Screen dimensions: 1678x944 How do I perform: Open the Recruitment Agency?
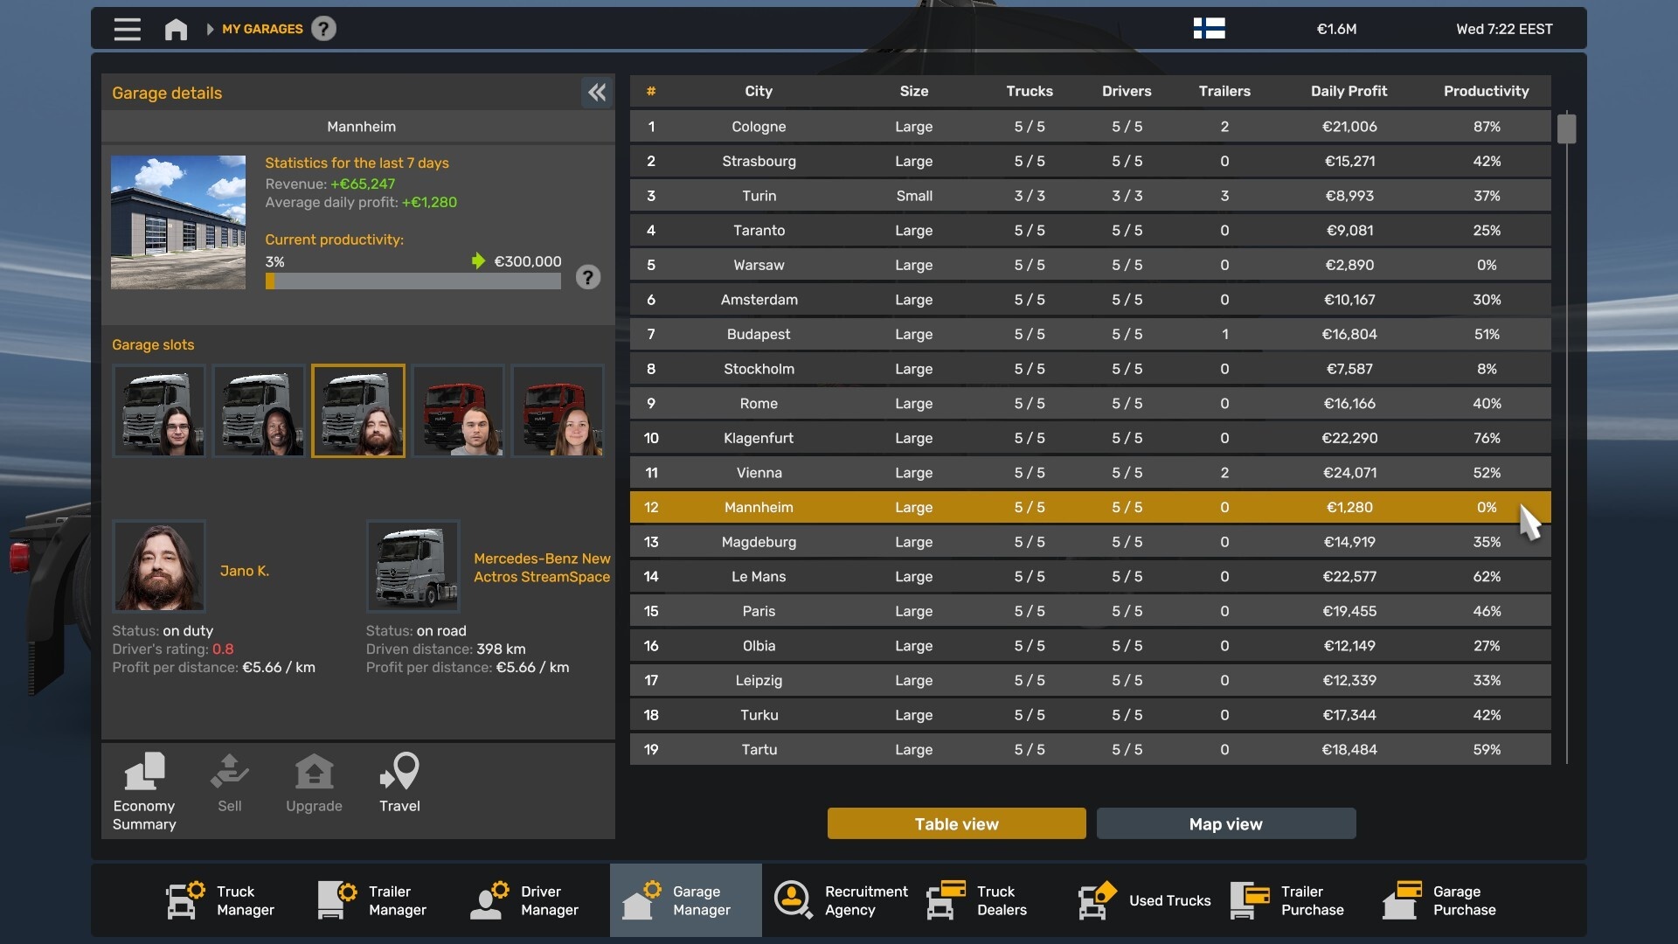click(x=841, y=900)
